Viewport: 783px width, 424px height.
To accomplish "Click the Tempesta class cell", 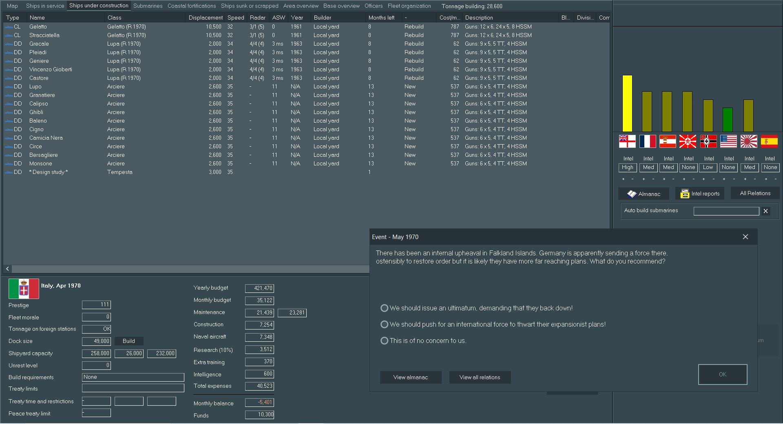I will click(120, 172).
